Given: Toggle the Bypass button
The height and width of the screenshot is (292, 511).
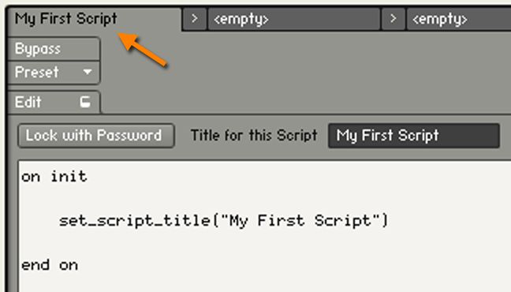Looking at the screenshot, I should (54, 49).
